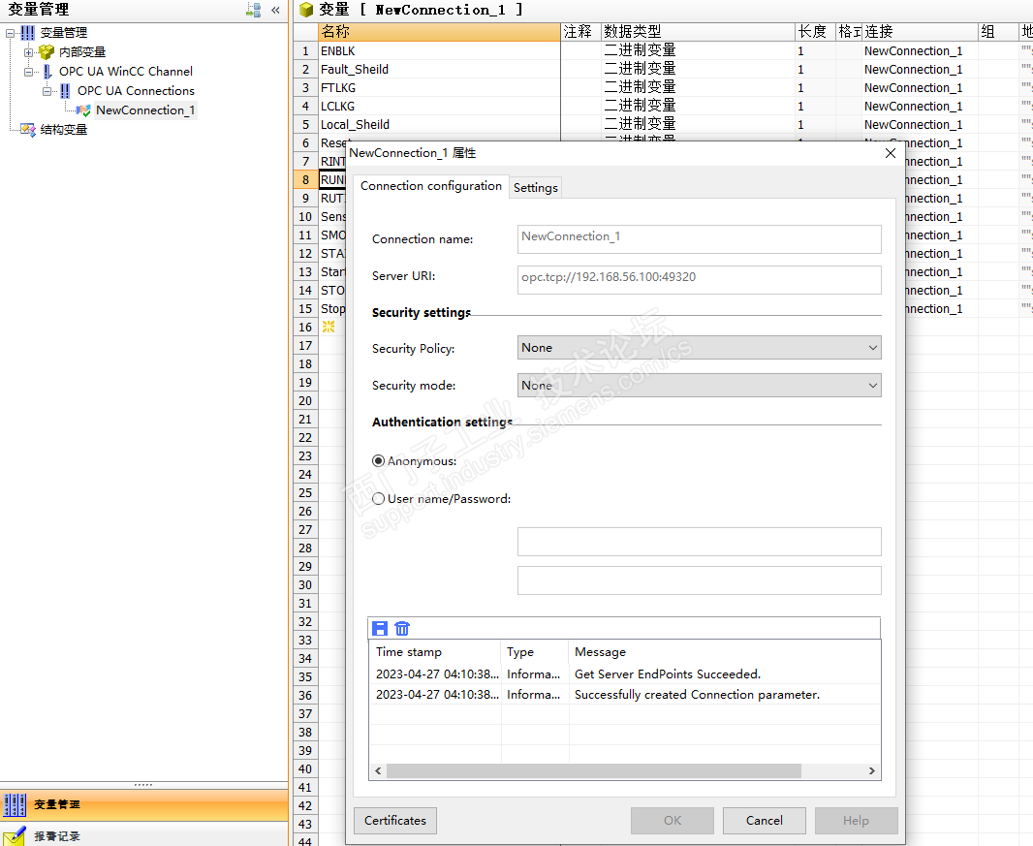Click the 变量管理 root tree icon
Viewport: 1033px width, 846px height.
click(x=28, y=32)
